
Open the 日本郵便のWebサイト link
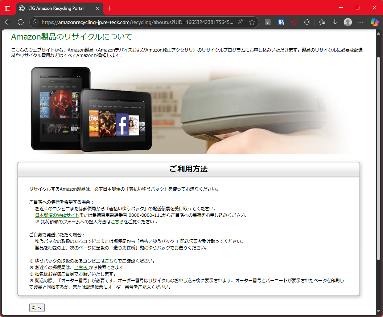[57, 215]
